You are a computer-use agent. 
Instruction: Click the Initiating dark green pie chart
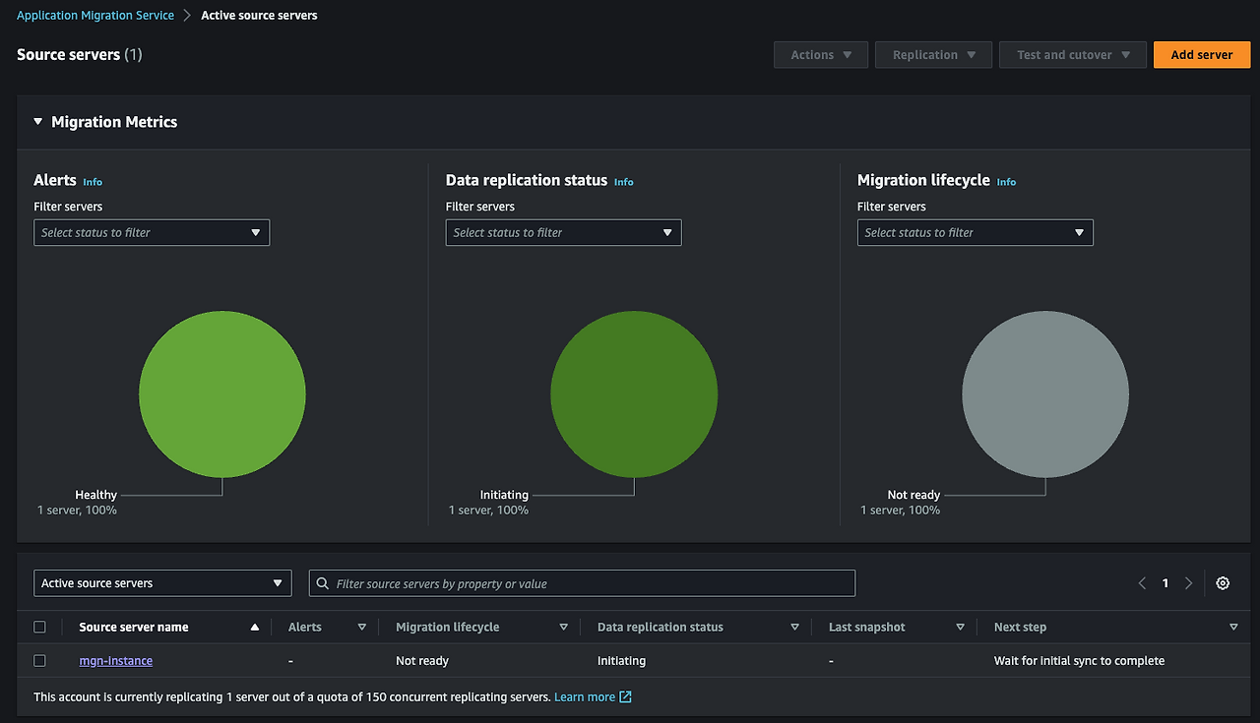pos(634,394)
